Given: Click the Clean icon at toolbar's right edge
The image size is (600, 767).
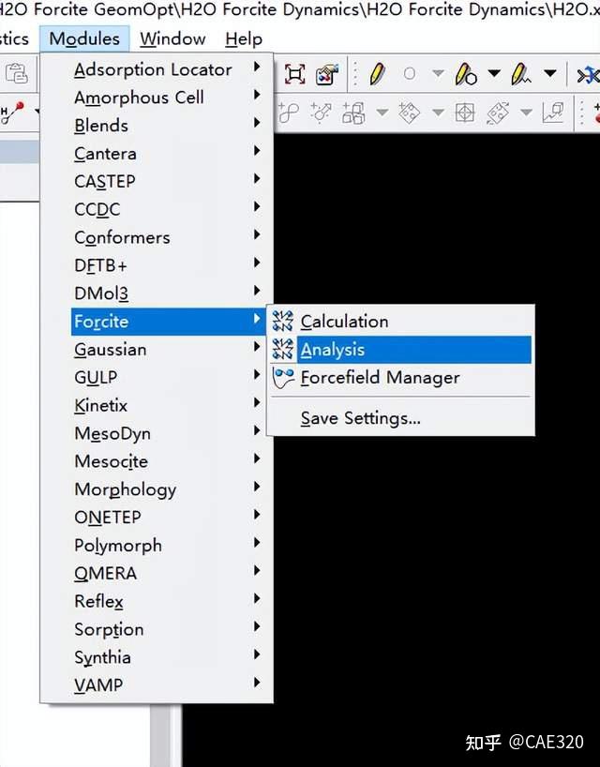Looking at the screenshot, I should [588, 75].
